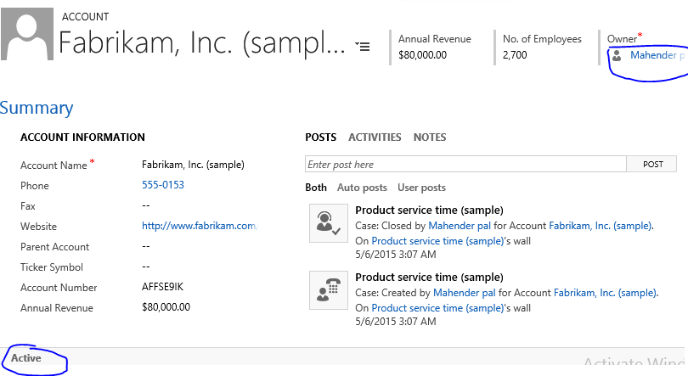Image resolution: width=688 pixels, height=376 pixels.
Task: Open the fabrikam.com website link
Action: pyautogui.click(x=199, y=227)
